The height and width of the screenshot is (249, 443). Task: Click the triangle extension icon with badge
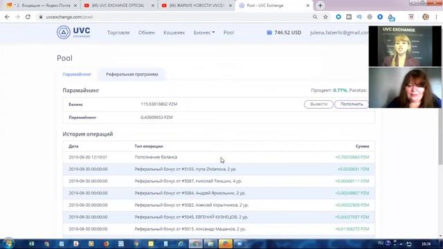(x=391, y=17)
